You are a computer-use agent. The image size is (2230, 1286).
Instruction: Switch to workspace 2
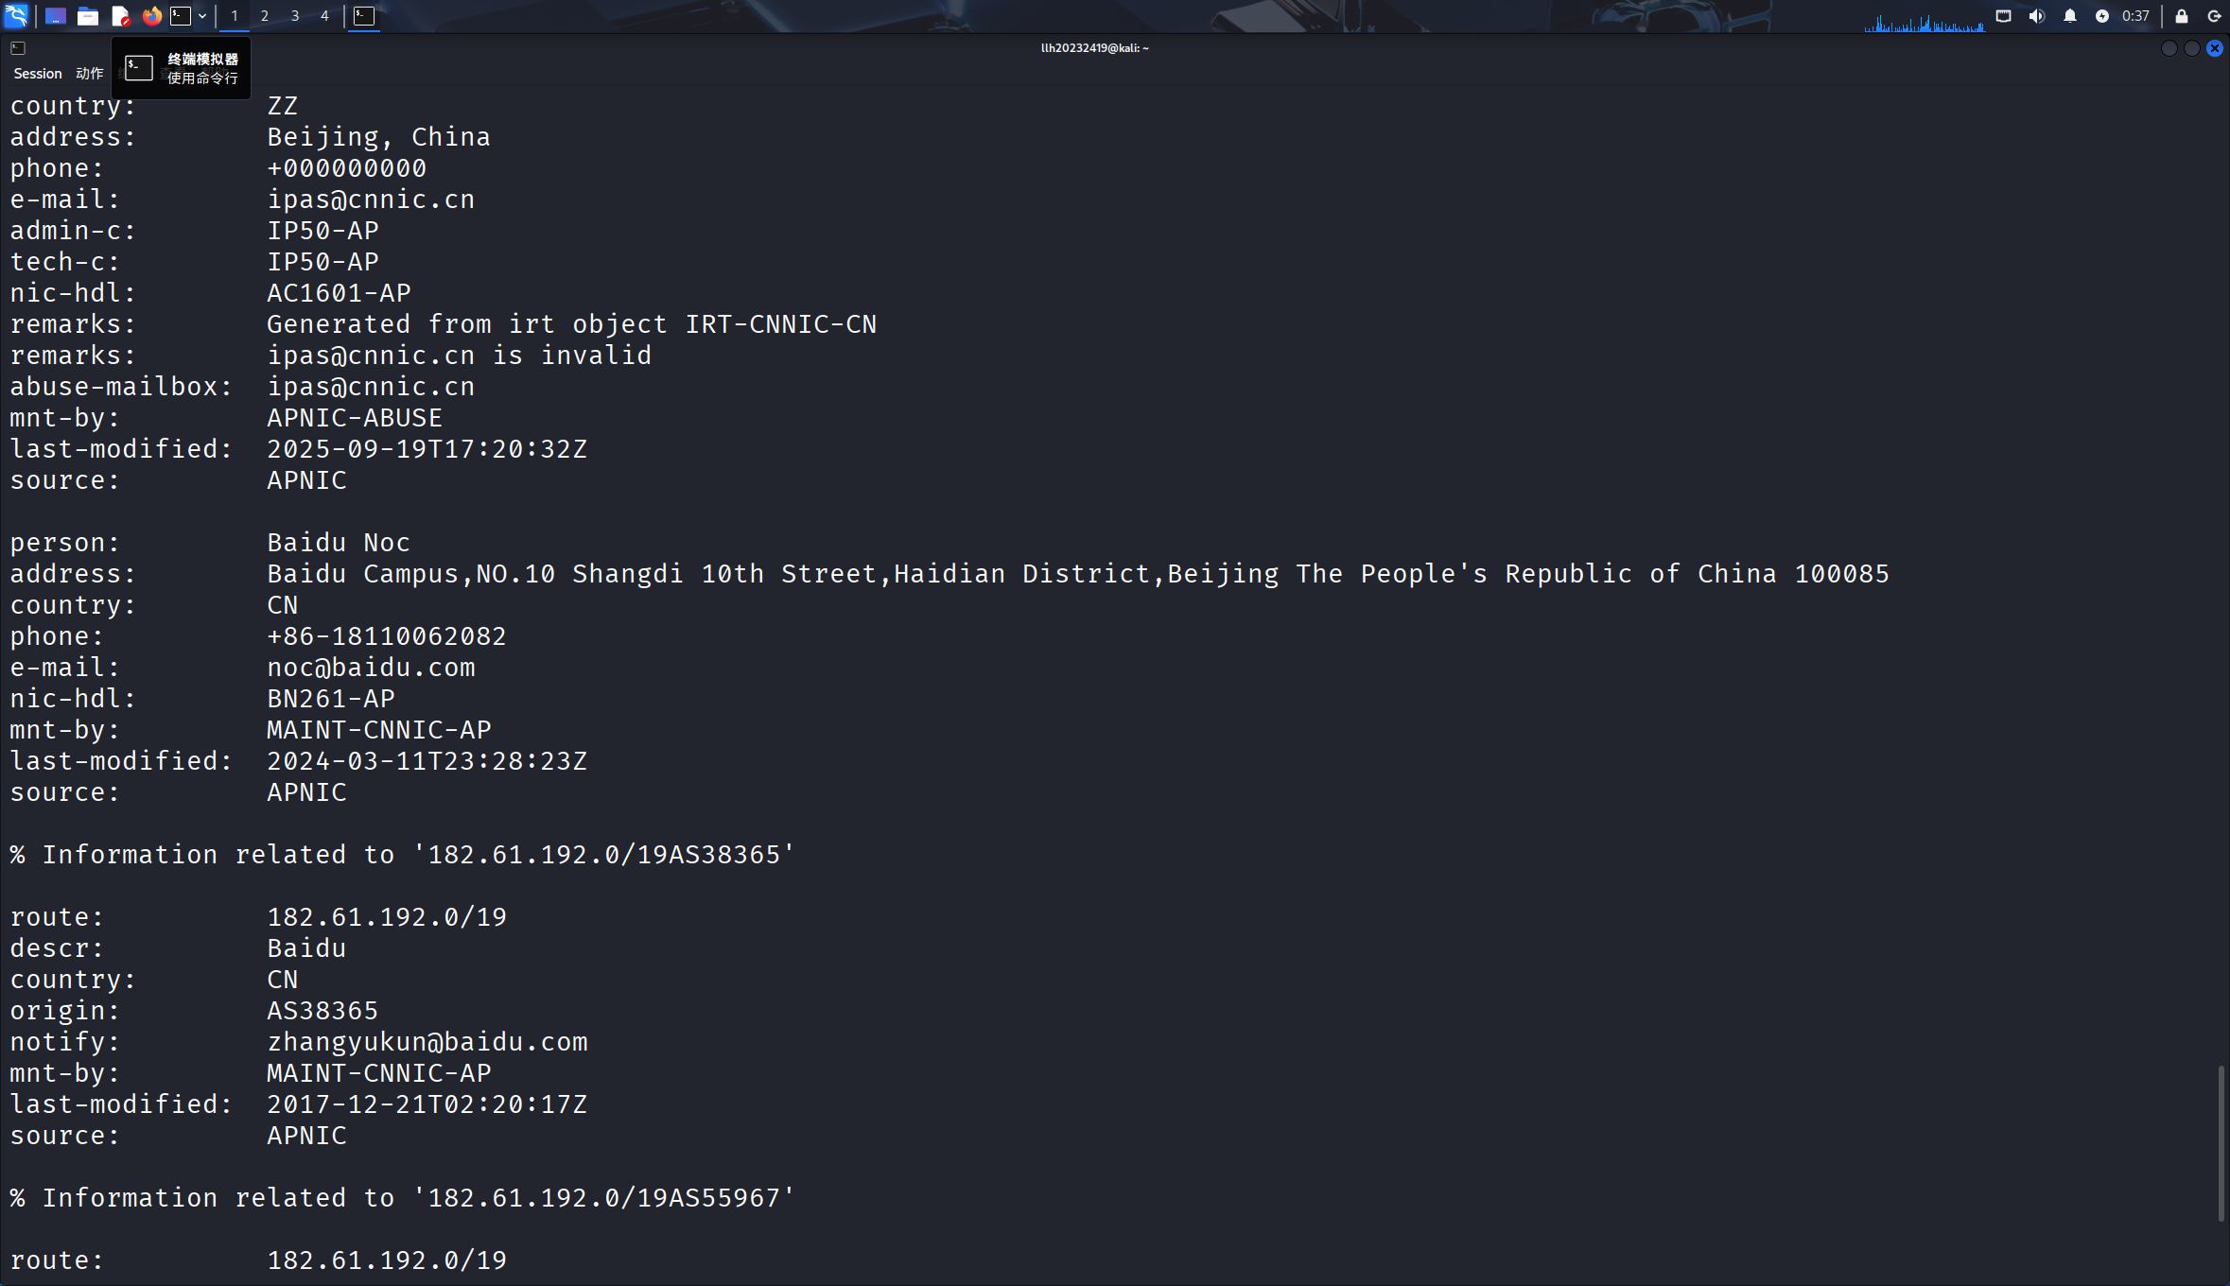[x=265, y=16]
